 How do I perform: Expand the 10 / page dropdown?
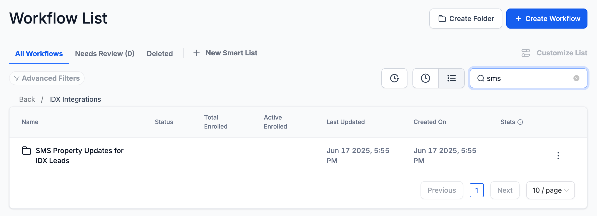[550, 190]
